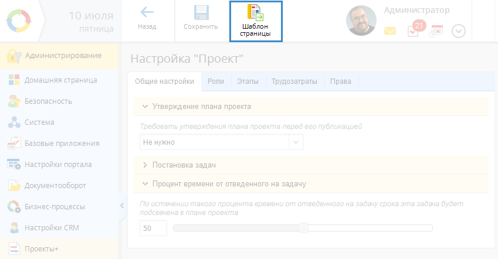498x259 pixels.
Task: Click the Save floppy disk icon
Action: pyautogui.click(x=201, y=13)
